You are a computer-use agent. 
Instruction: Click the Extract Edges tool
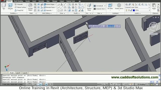[x=49, y=4]
